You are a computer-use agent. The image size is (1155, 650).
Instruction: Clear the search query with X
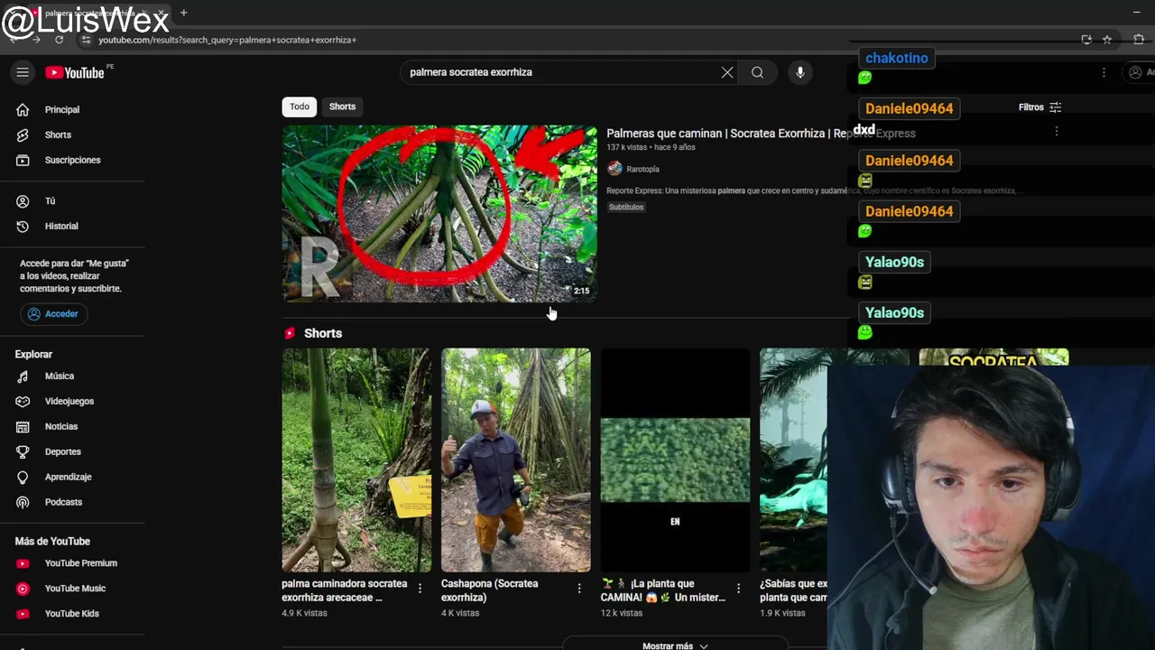727,72
